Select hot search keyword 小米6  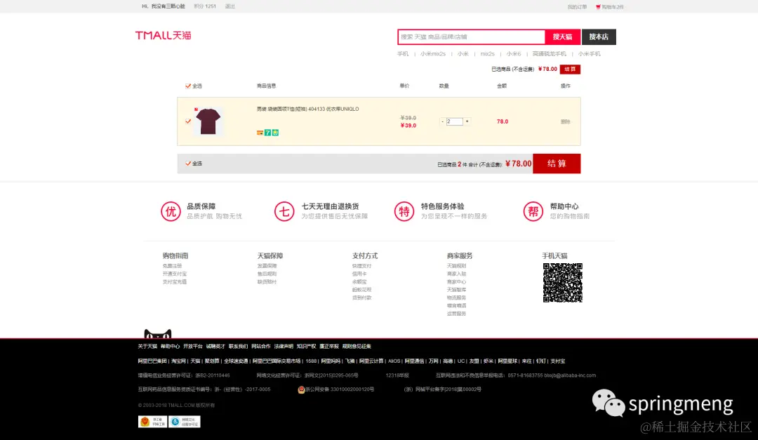point(513,53)
